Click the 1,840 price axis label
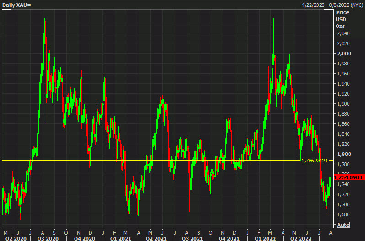 click(344, 134)
